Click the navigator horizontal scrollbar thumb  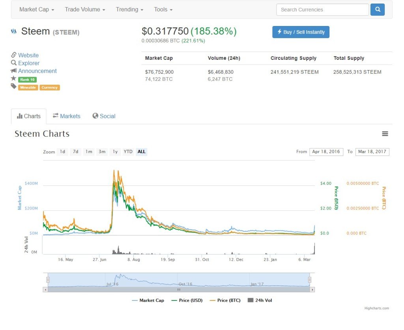(x=179, y=289)
